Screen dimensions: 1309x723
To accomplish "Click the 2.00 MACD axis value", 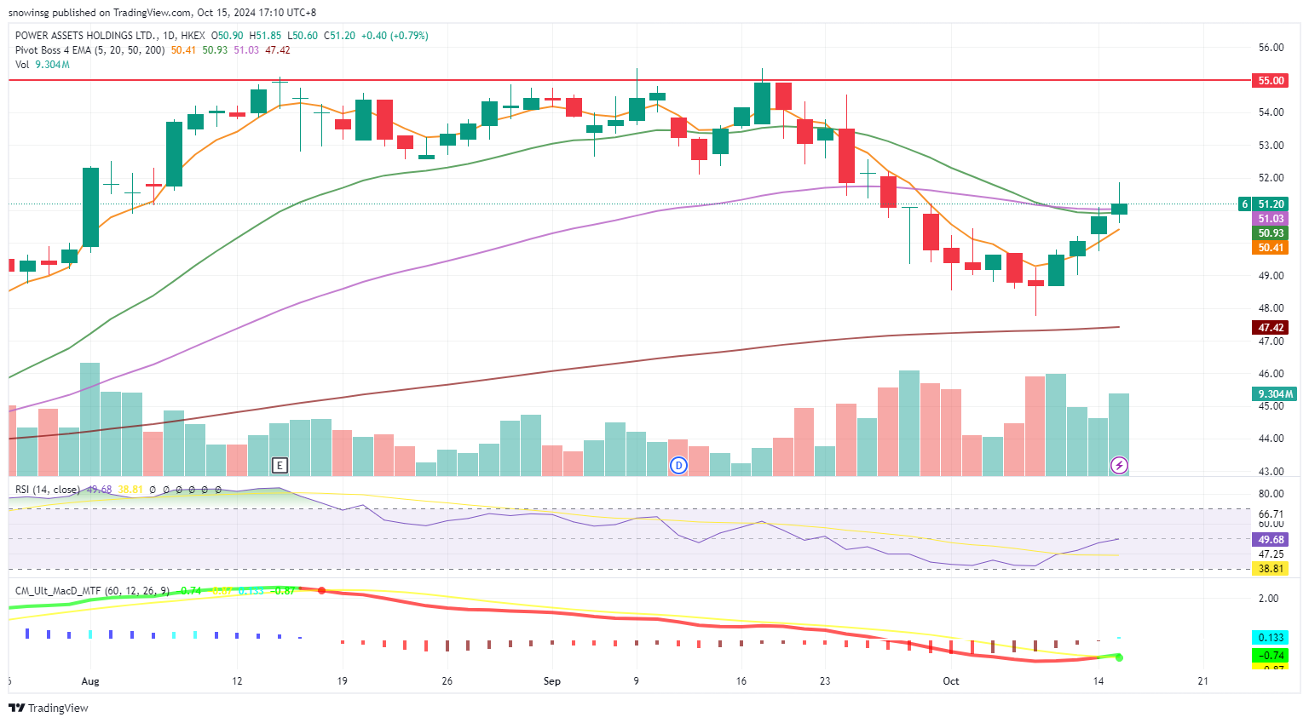I will coord(1269,599).
